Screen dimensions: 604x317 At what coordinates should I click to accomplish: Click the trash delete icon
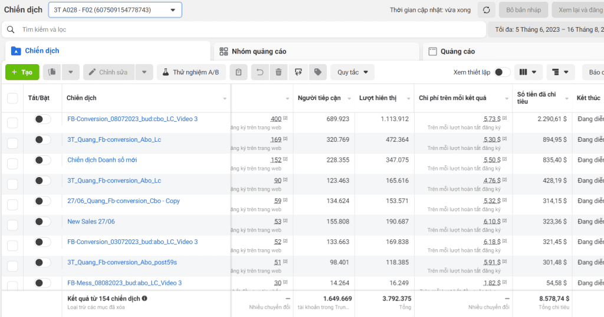(x=278, y=72)
